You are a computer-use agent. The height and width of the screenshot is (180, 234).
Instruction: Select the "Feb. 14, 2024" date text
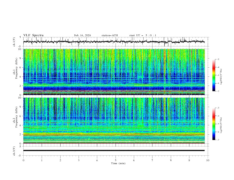(82, 35)
